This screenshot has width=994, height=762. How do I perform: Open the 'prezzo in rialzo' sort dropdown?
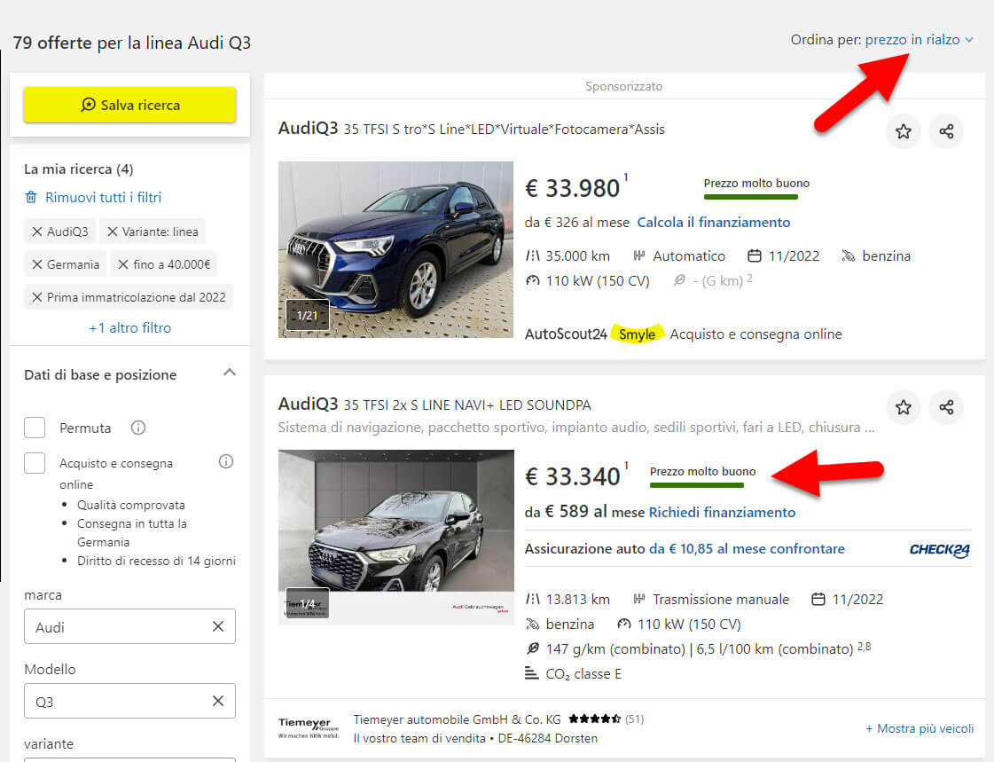click(919, 40)
